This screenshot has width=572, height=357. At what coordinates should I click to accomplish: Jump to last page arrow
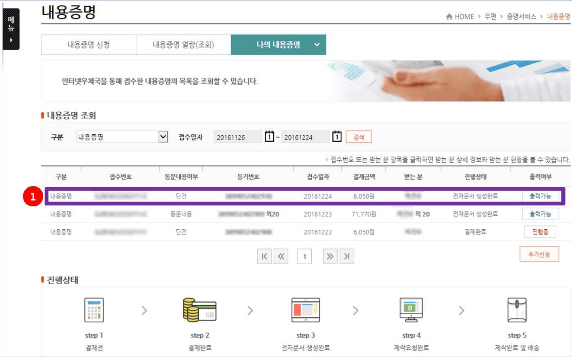pos(347,257)
